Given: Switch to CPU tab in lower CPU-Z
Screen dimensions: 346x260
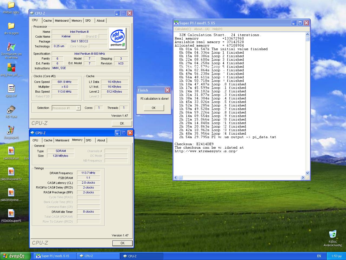Looking at the screenshot, I should [x=35, y=140].
